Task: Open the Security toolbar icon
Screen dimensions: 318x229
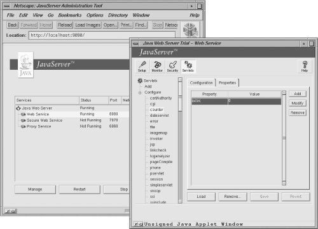Action: click(172, 67)
